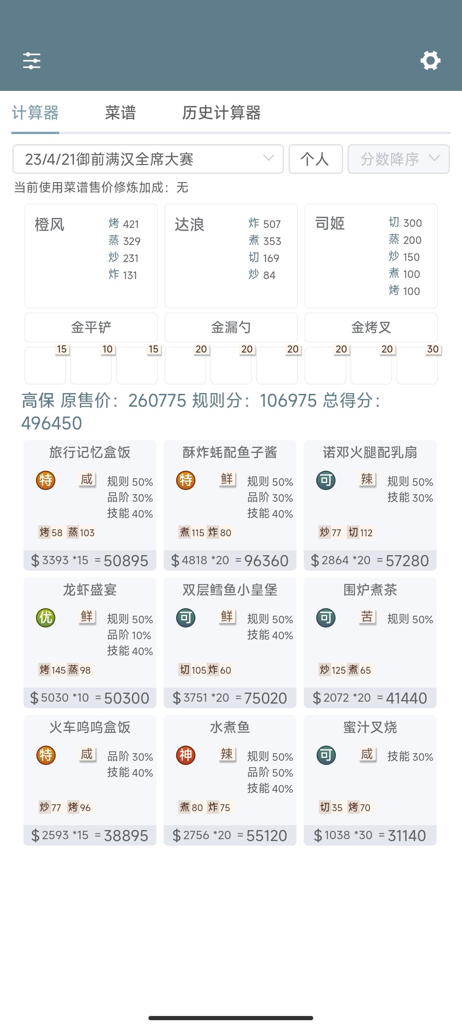Viewport: 462px width, 1027px height.
Task: Open the 达浪 chef card
Action: tap(231, 256)
